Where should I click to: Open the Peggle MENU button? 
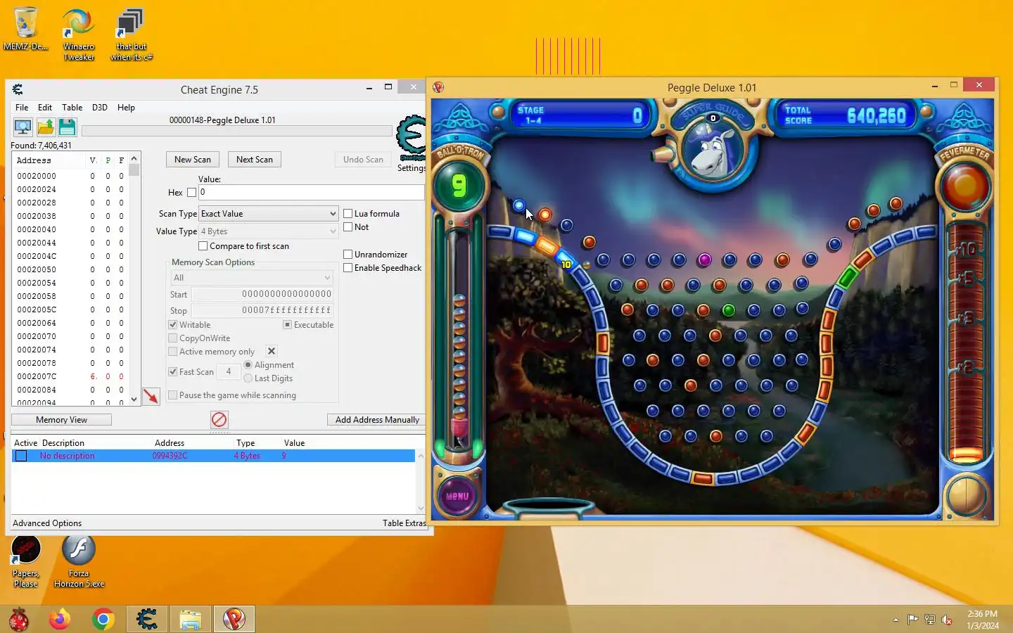tap(457, 496)
